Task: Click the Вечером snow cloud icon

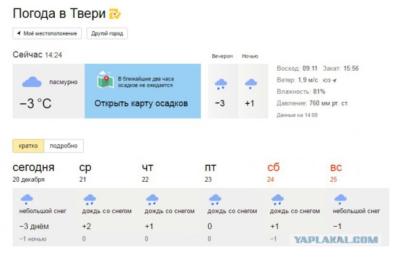Action: [221, 84]
